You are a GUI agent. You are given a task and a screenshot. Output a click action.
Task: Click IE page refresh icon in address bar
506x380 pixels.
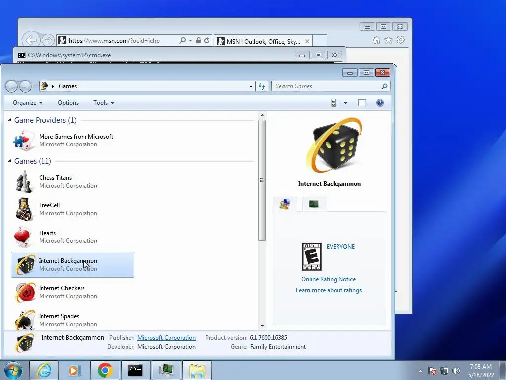coord(207,41)
